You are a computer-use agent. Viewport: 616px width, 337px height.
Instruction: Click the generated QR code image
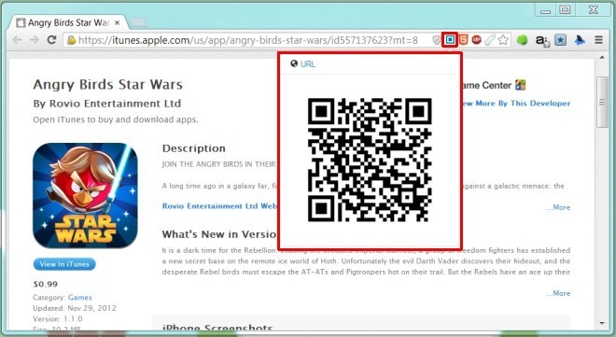370,160
